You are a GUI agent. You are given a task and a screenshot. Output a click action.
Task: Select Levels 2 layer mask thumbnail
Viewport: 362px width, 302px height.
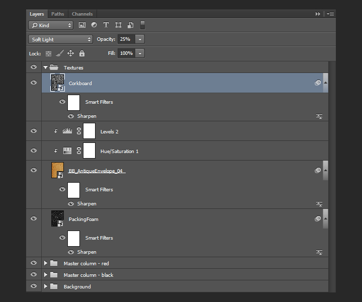(x=89, y=131)
